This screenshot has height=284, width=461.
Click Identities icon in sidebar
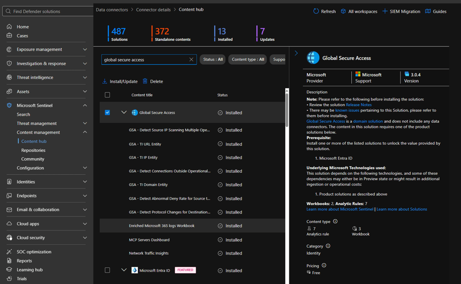[9, 182]
